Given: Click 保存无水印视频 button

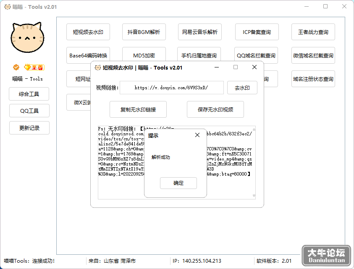Looking at the screenshot, I should pyautogui.click(x=215, y=109).
